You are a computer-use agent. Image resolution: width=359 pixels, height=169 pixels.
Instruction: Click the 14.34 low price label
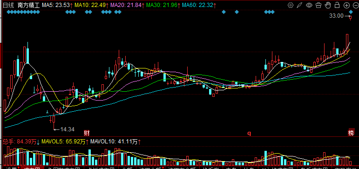tap(68, 129)
